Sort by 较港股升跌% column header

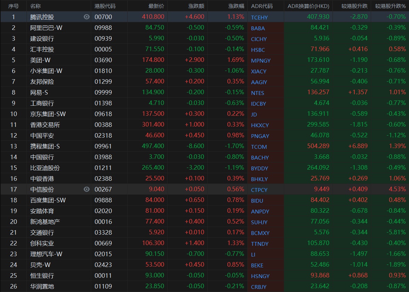(390, 6)
